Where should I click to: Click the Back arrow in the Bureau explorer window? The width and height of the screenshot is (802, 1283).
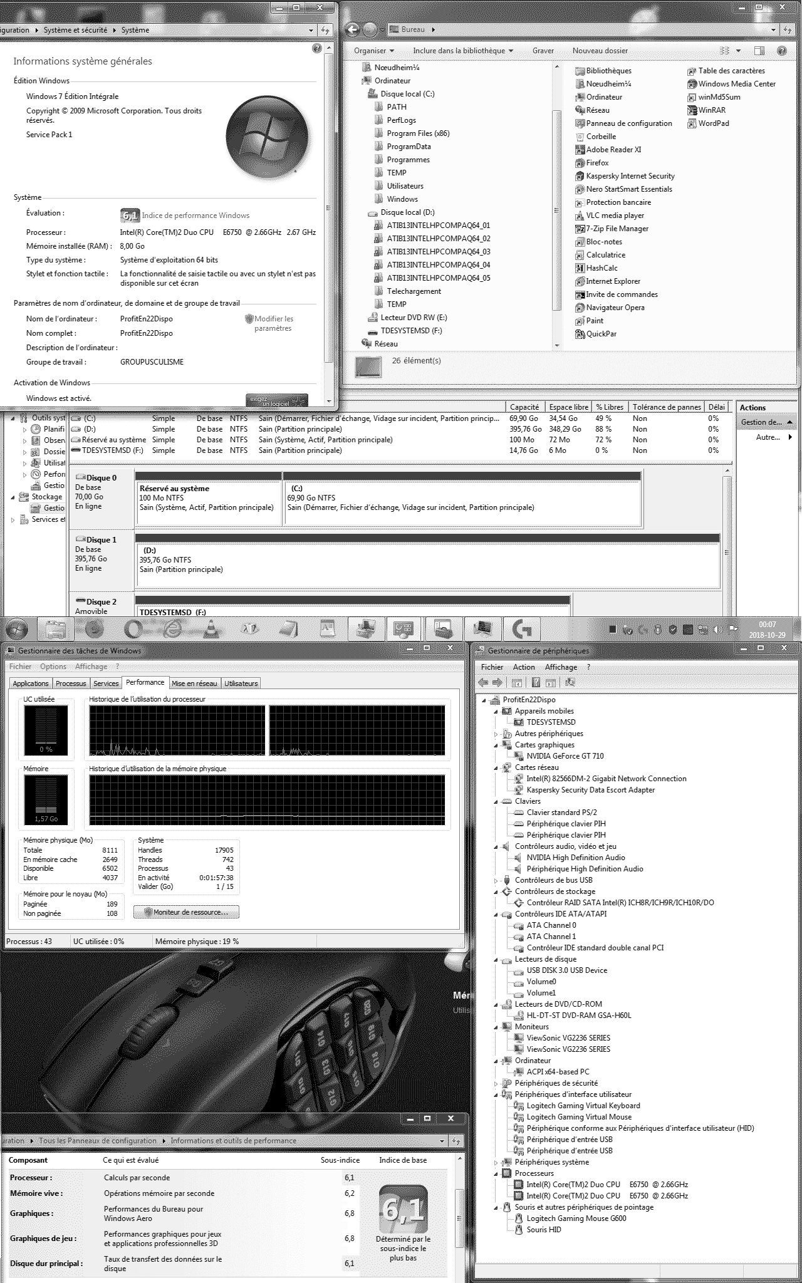(353, 29)
